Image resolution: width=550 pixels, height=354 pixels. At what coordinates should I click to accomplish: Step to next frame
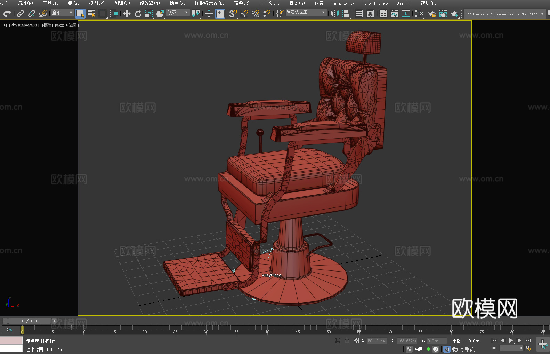click(519, 340)
